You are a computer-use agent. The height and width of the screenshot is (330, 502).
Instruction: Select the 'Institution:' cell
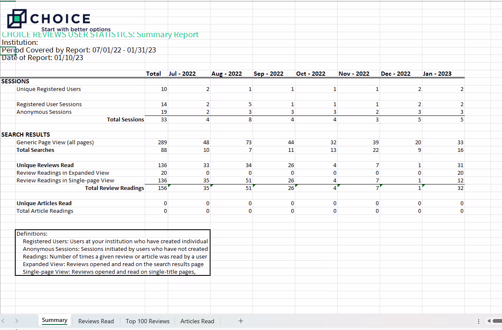coord(20,43)
